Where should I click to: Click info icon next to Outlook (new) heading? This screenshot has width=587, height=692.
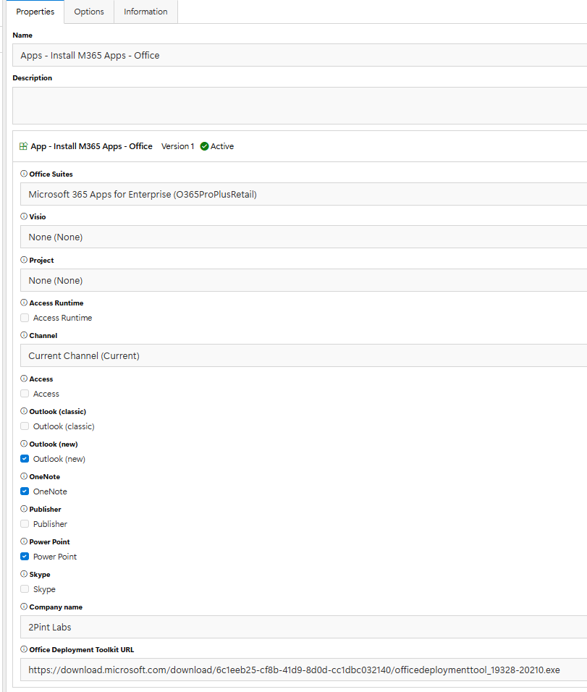[x=24, y=444]
